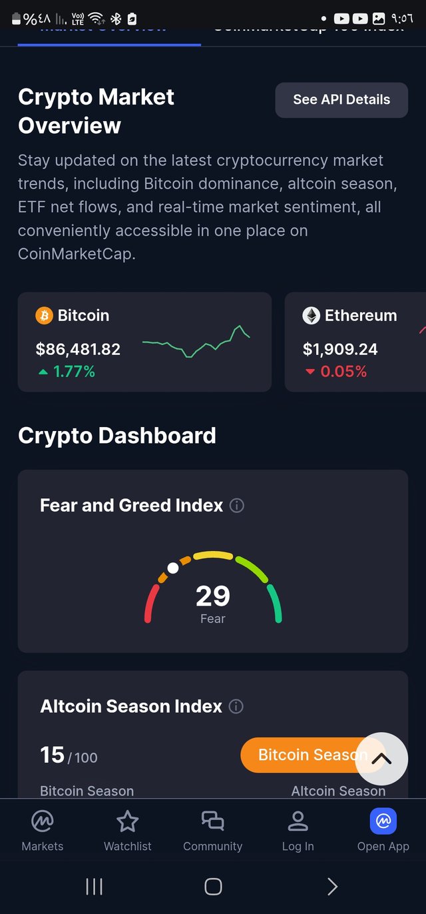Viewport: 426px width, 914px height.
Task: Open the Bitcoin price sparkline chart
Action: (x=196, y=342)
